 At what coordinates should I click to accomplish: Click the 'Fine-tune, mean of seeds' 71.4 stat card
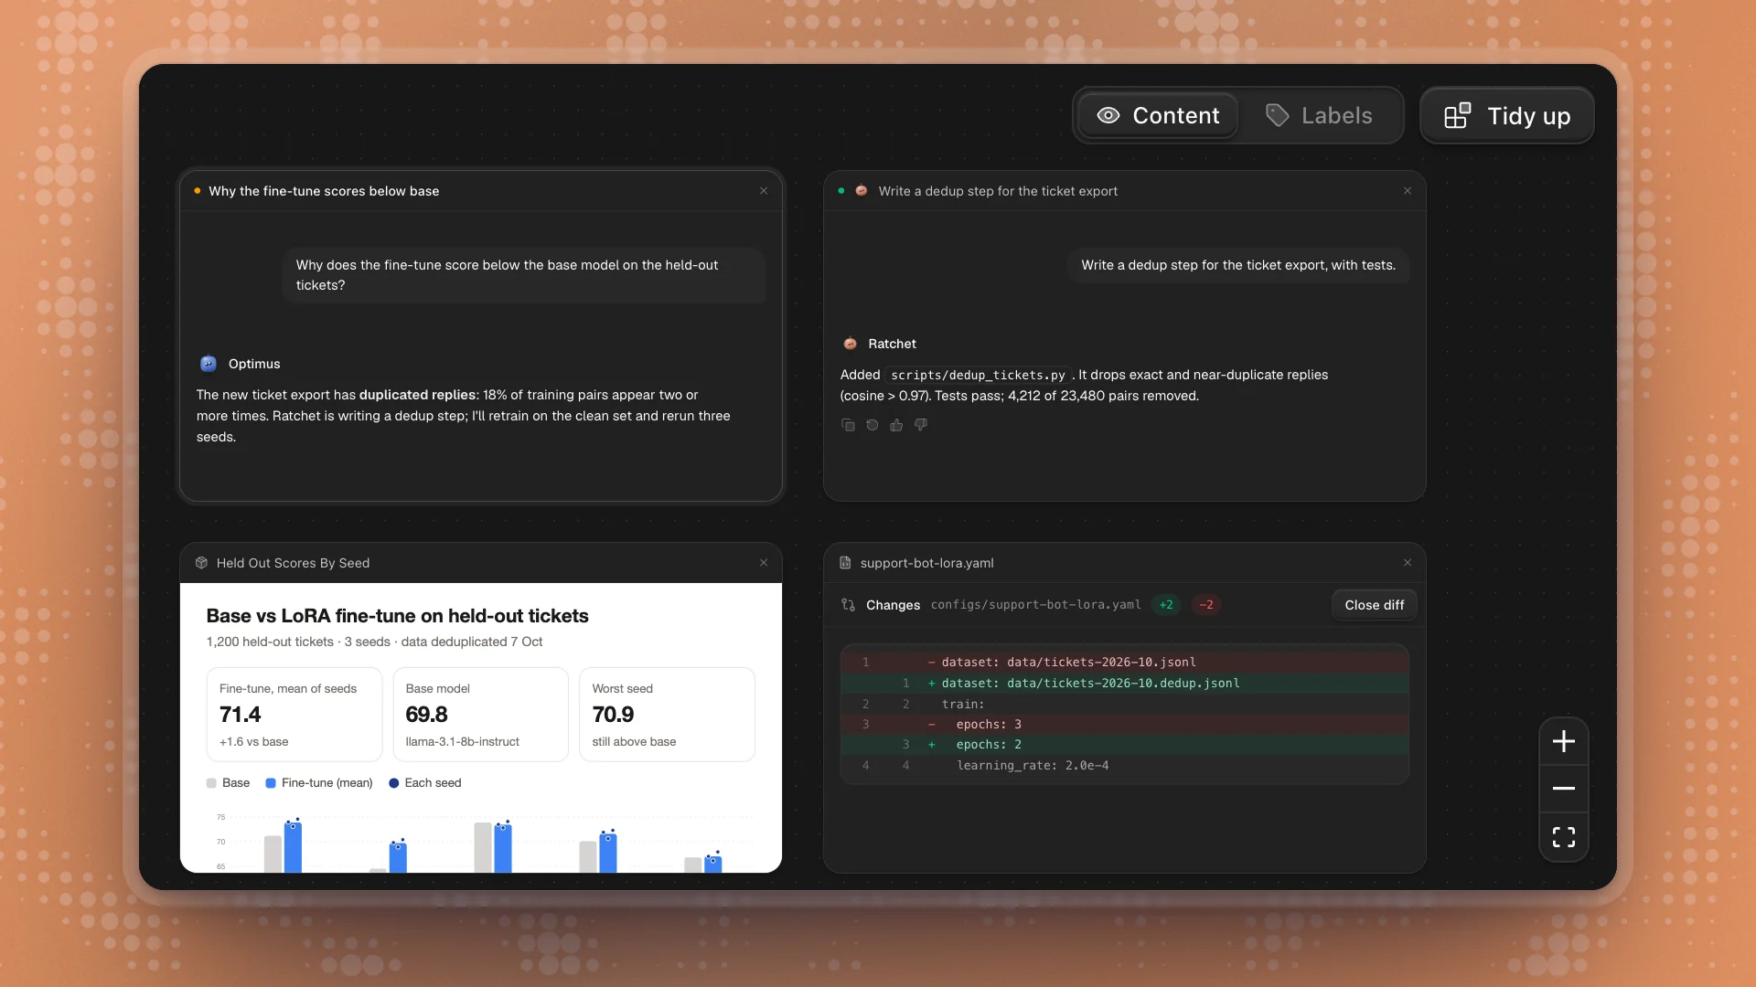(294, 715)
